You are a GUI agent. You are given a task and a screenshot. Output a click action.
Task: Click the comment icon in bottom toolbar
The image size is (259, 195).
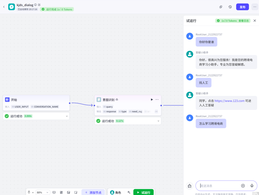click(x=54, y=192)
